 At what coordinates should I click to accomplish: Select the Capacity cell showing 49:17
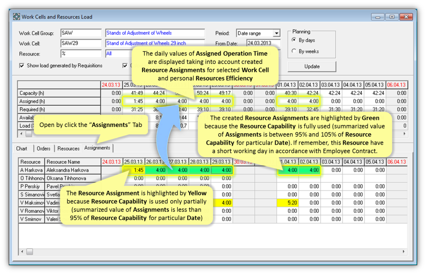pyautogui.click(x=221, y=93)
